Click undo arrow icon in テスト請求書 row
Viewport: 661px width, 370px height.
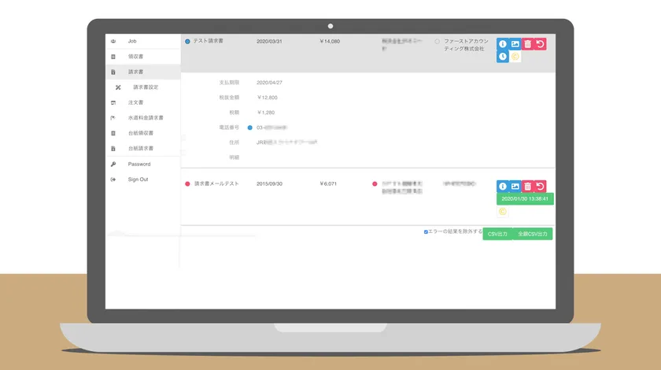coord(540,44)
